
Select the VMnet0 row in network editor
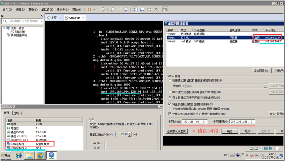coord(225,34)
